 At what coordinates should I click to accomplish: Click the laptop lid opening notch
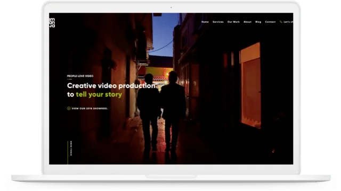pyautogui.click(x=171, y=177)
